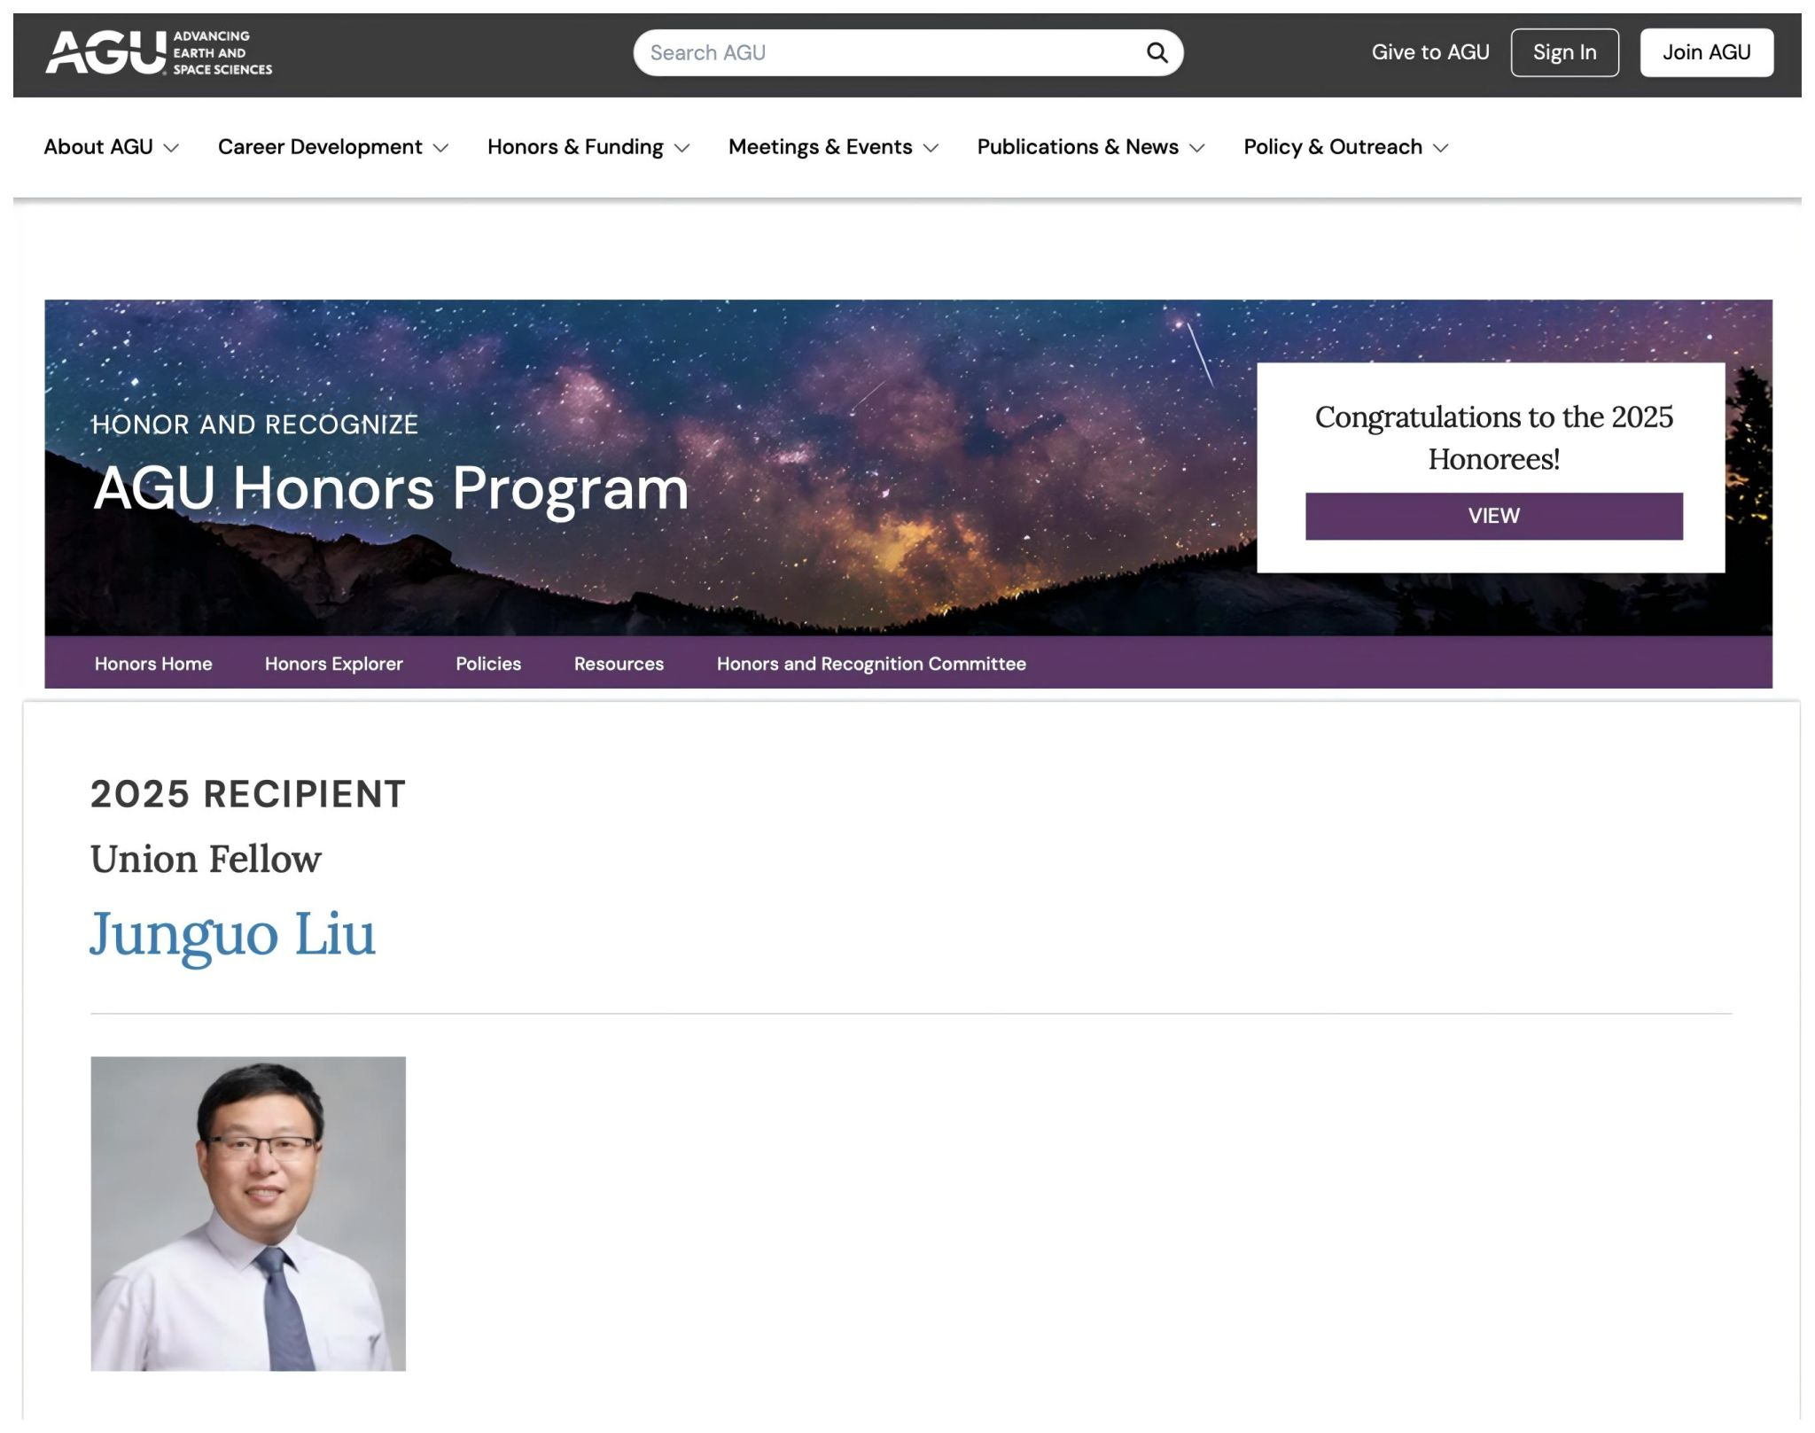
Task: Click the Junguo Liu name link
Action: 233,934
